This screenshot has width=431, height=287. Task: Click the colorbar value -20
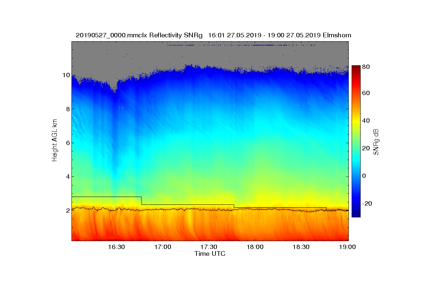(x=368, y=203)
